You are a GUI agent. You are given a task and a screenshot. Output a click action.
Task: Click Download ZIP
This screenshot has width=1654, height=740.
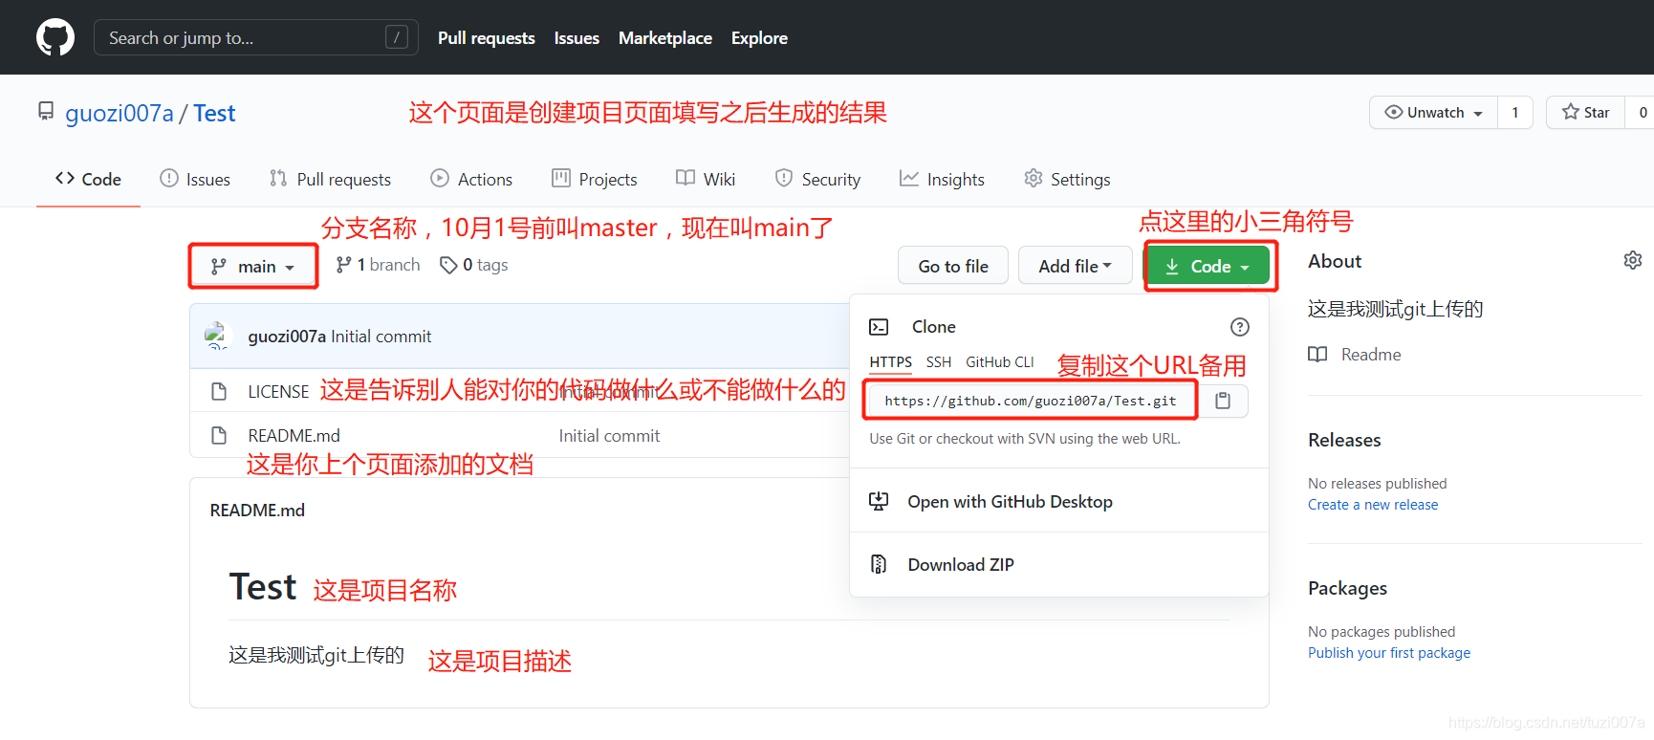pos(961,565)
